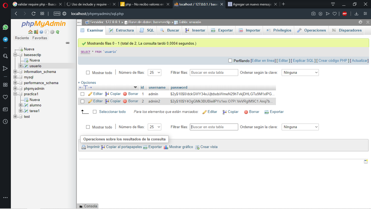Check lower Mostrar todo checkbox
This screenshot has height=209, width=371.
point(88,127)
